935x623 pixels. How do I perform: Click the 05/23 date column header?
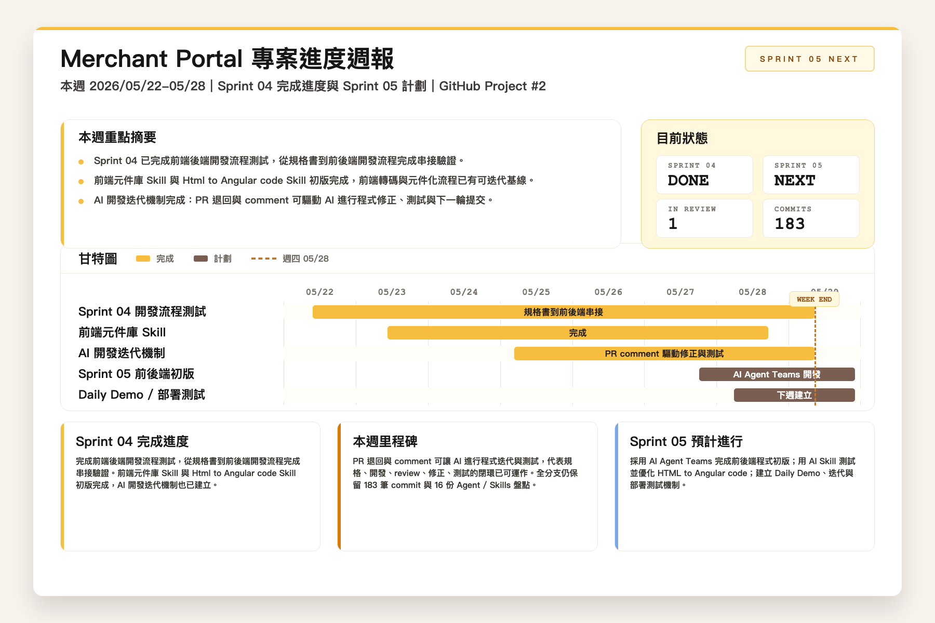tap(392, 292)
